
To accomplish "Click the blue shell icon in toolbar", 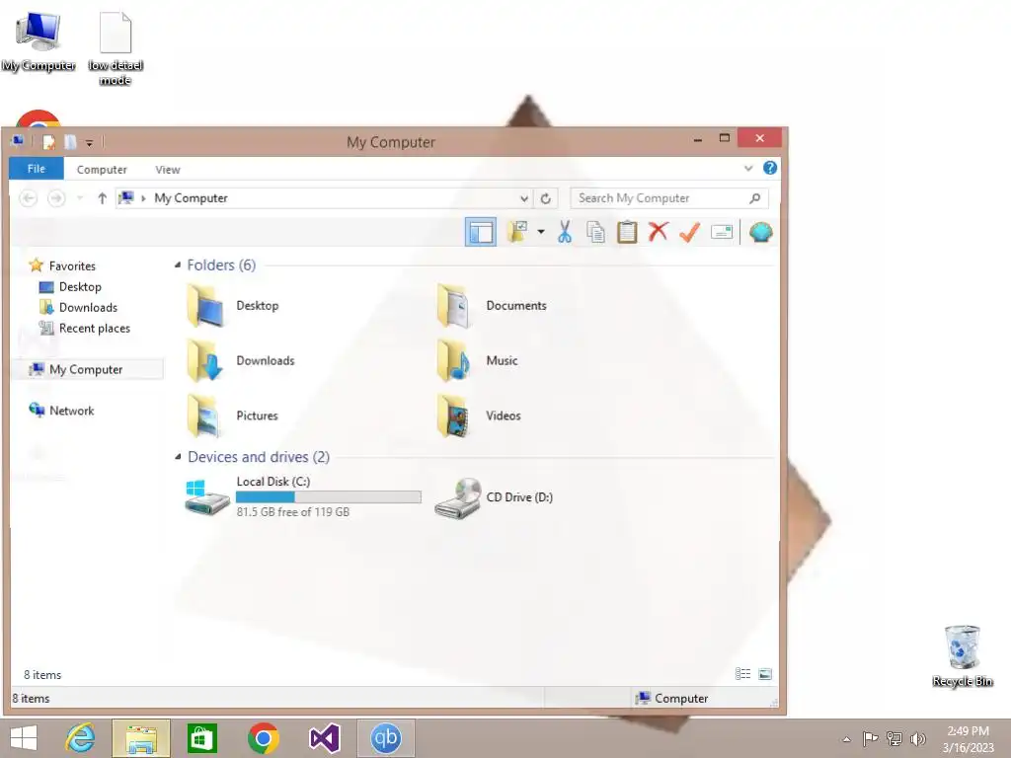I will click(x=761, y=232).
